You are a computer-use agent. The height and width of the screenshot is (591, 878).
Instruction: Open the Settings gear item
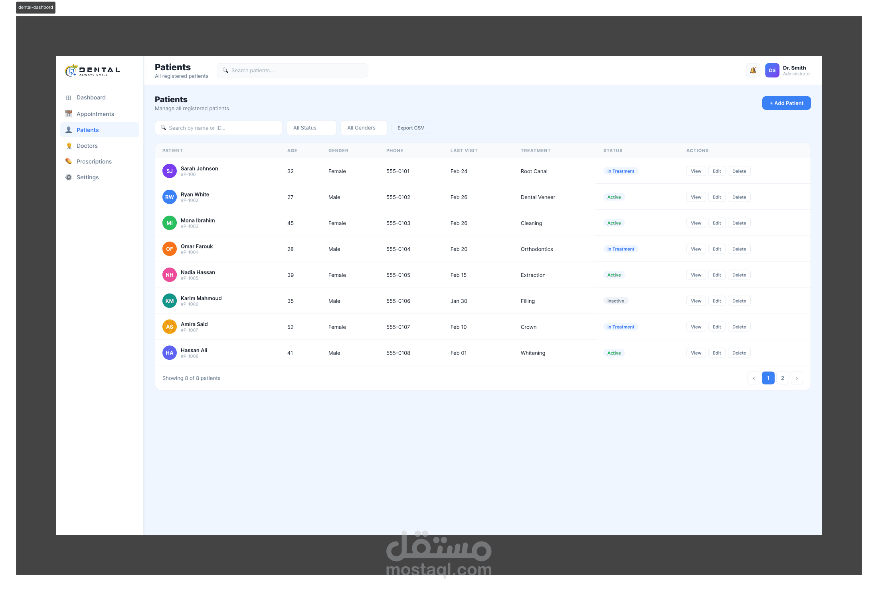click(x=87, y=177)
